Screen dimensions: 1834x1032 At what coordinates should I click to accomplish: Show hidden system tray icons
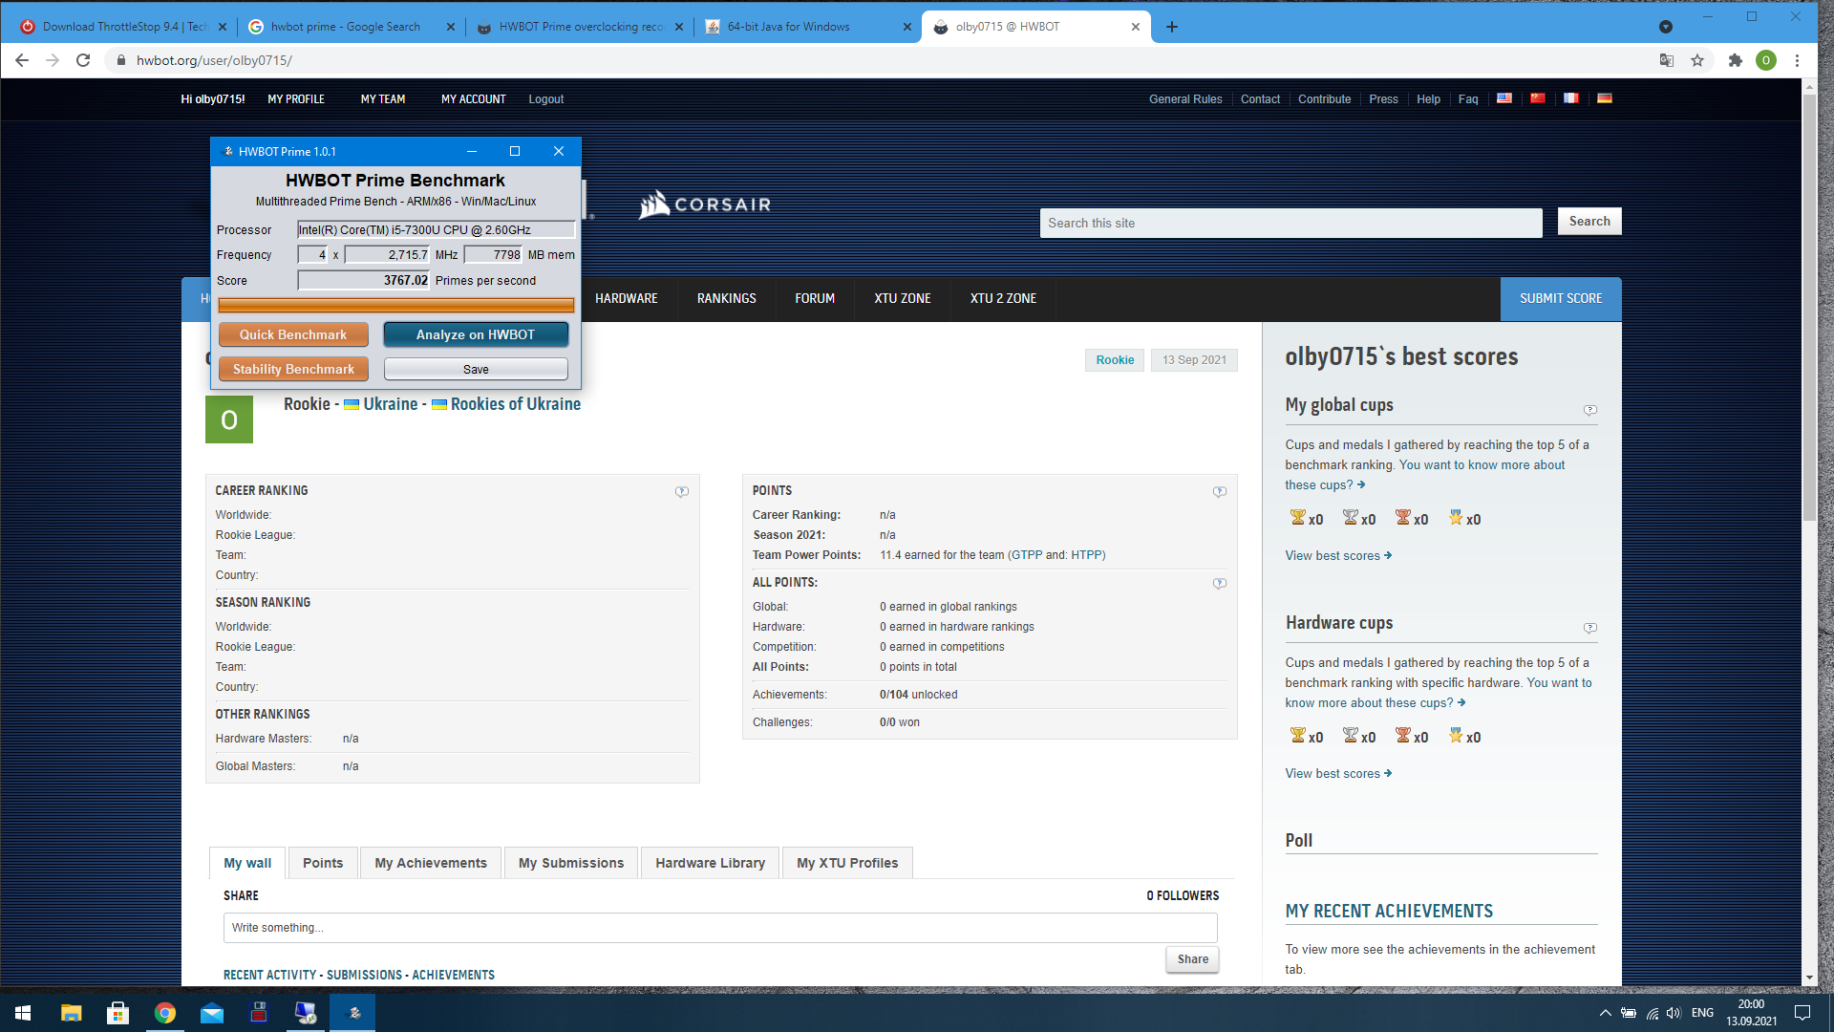1606,1013
